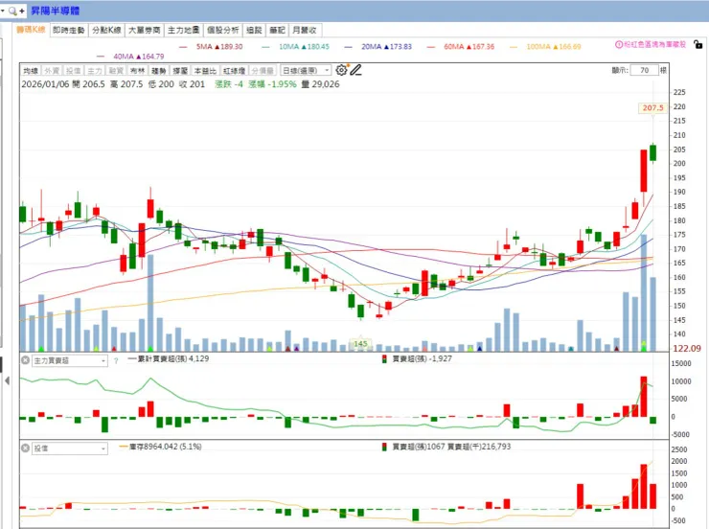Close the 主力買賣超 indicator panel
The height and width of the screenshot is (529, 709).
(x=25, y=360)
